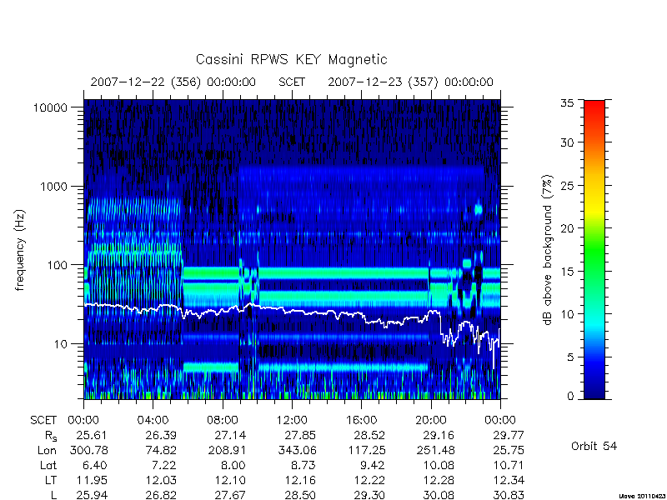Click the color scale value 30
Image resolution: width=667 pixels, height=500 pixels.
click(567, 142)
